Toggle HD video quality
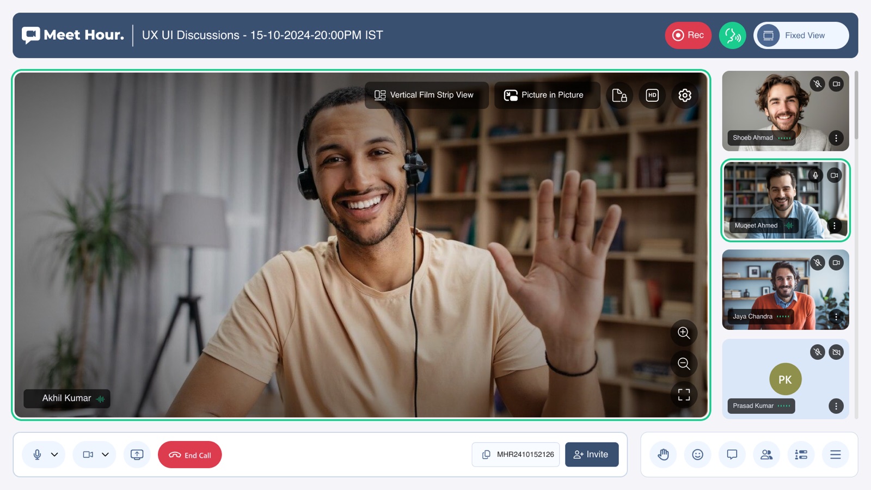871x490 pixels. point(652,95)
